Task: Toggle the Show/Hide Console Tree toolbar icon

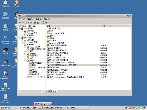Action: point(31,23)
